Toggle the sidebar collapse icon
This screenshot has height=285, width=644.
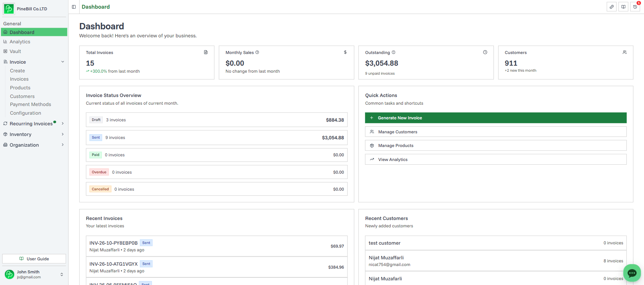[74, 7]
